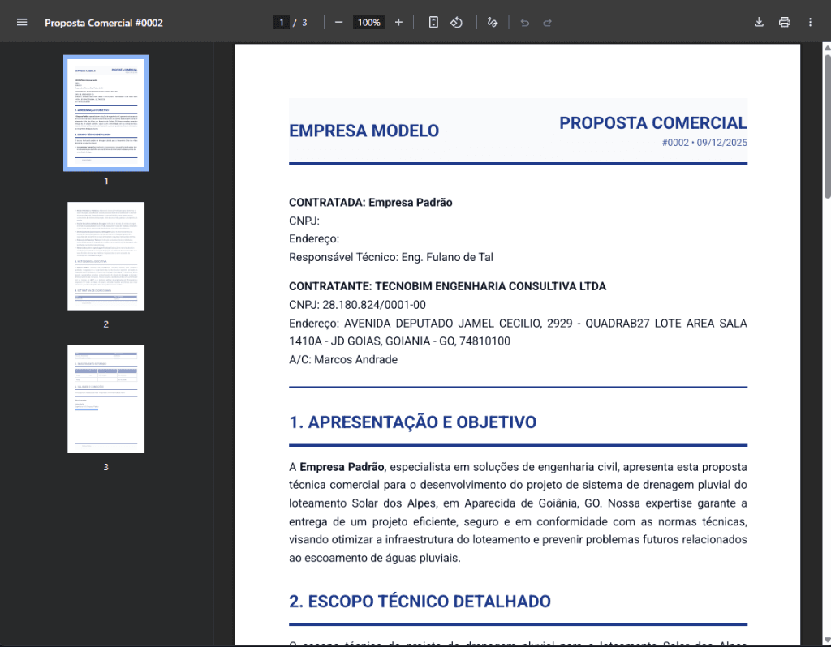Click the rotate counterclockwise icon
This screenshot has height=647, width=831.
(456, 22)
